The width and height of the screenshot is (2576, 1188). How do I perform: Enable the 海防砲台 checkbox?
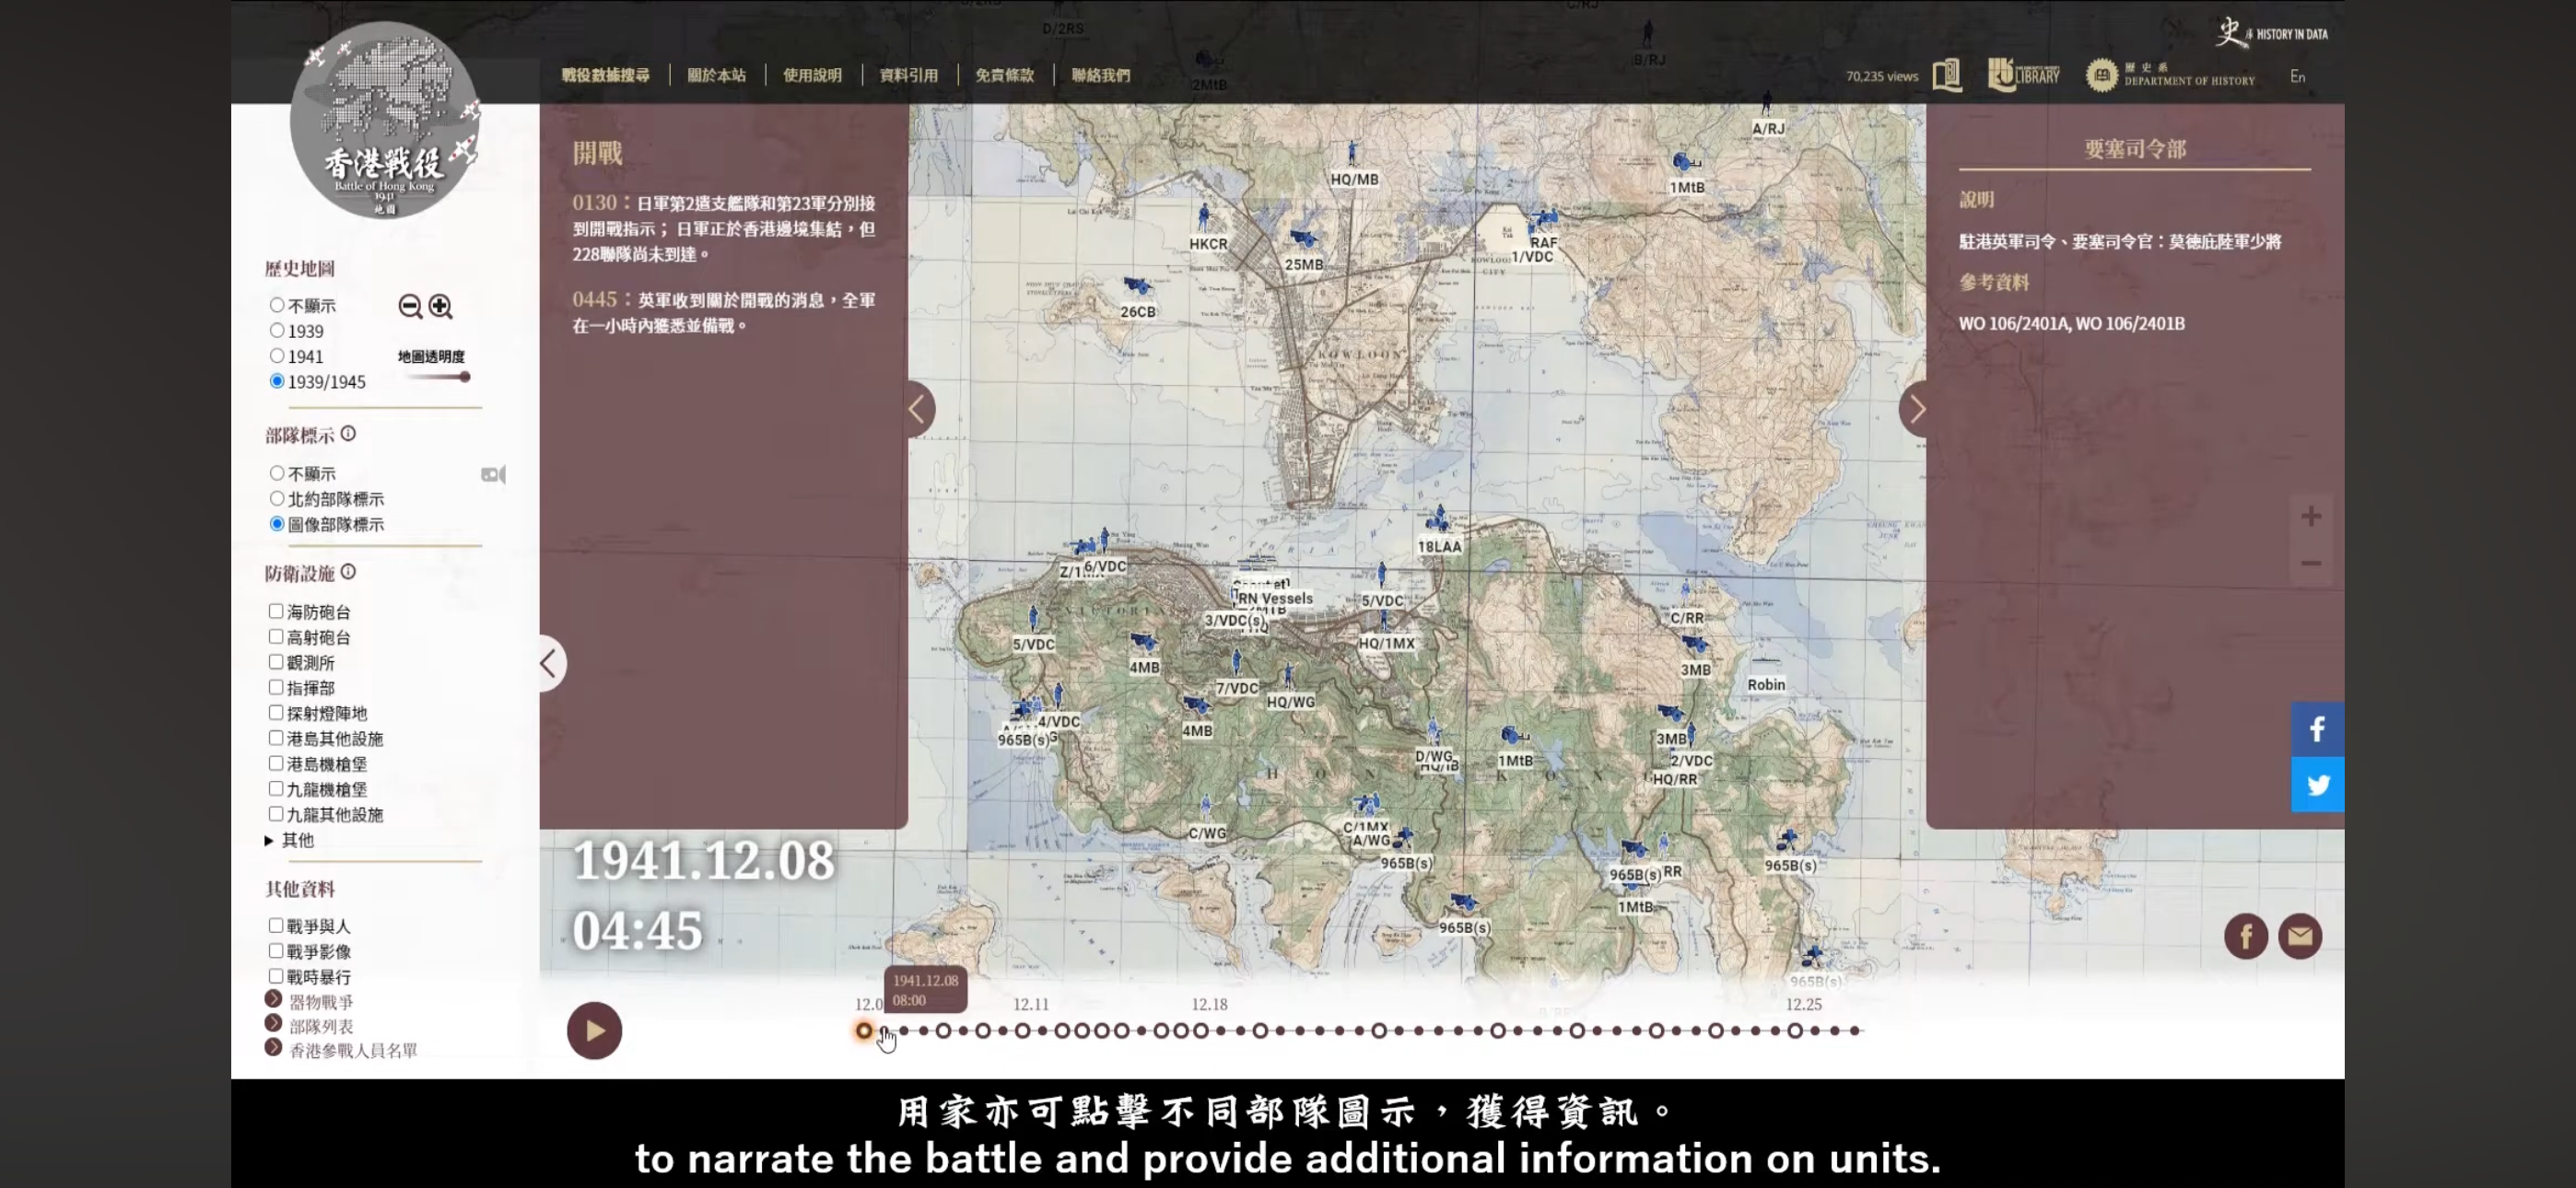click(276, 611)
